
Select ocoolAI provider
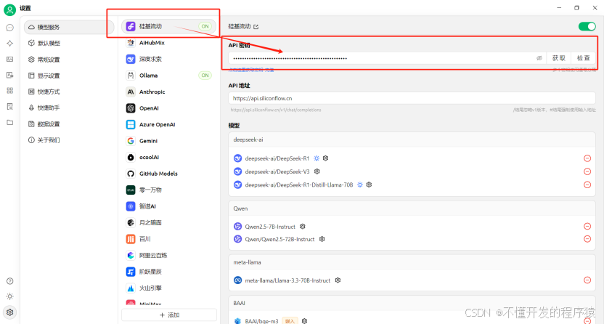[168, 157]
